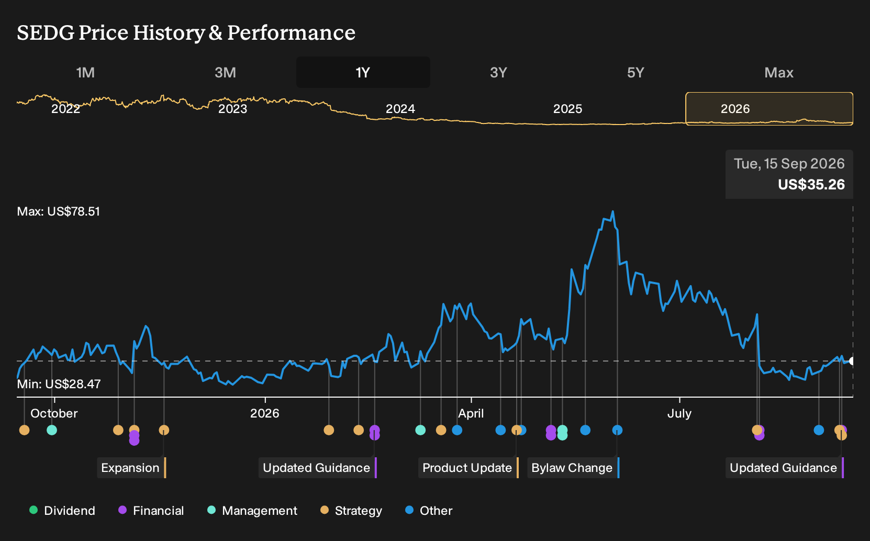
Task: Toggle the Management legend filter
Action: click(252, 511)
